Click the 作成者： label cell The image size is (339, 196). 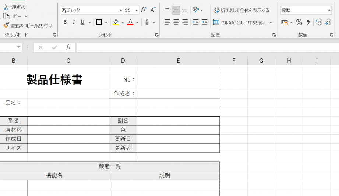(123, 93)
